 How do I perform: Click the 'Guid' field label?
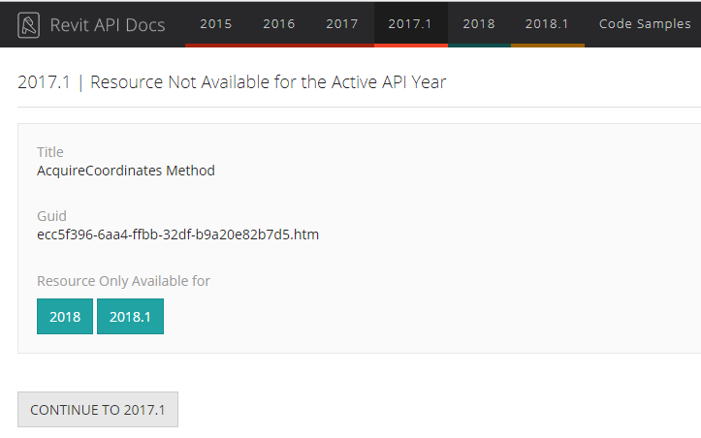tap(51, 216)
